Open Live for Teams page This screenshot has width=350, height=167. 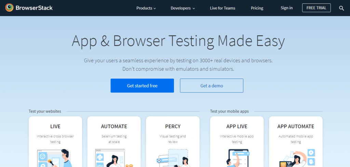click(223, 8)
